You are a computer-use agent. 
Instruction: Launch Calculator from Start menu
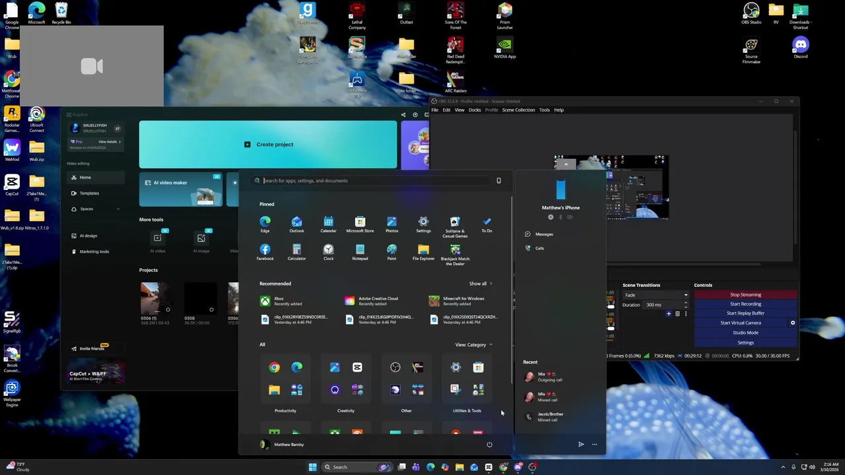(296, 252)
